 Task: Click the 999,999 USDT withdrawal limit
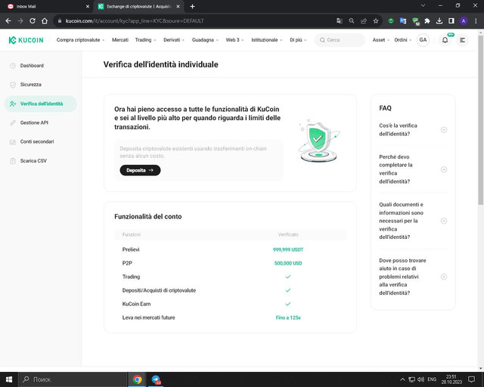click(288, 249)
